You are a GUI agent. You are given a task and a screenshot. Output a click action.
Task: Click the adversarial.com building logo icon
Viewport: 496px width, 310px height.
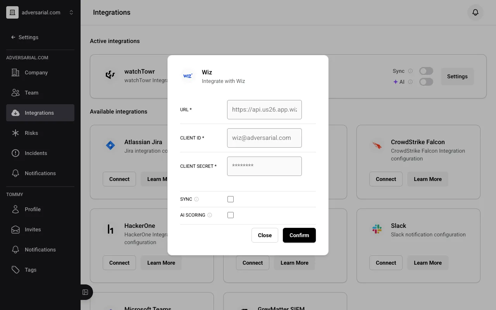pyautogui.click(x=12, y=12)
